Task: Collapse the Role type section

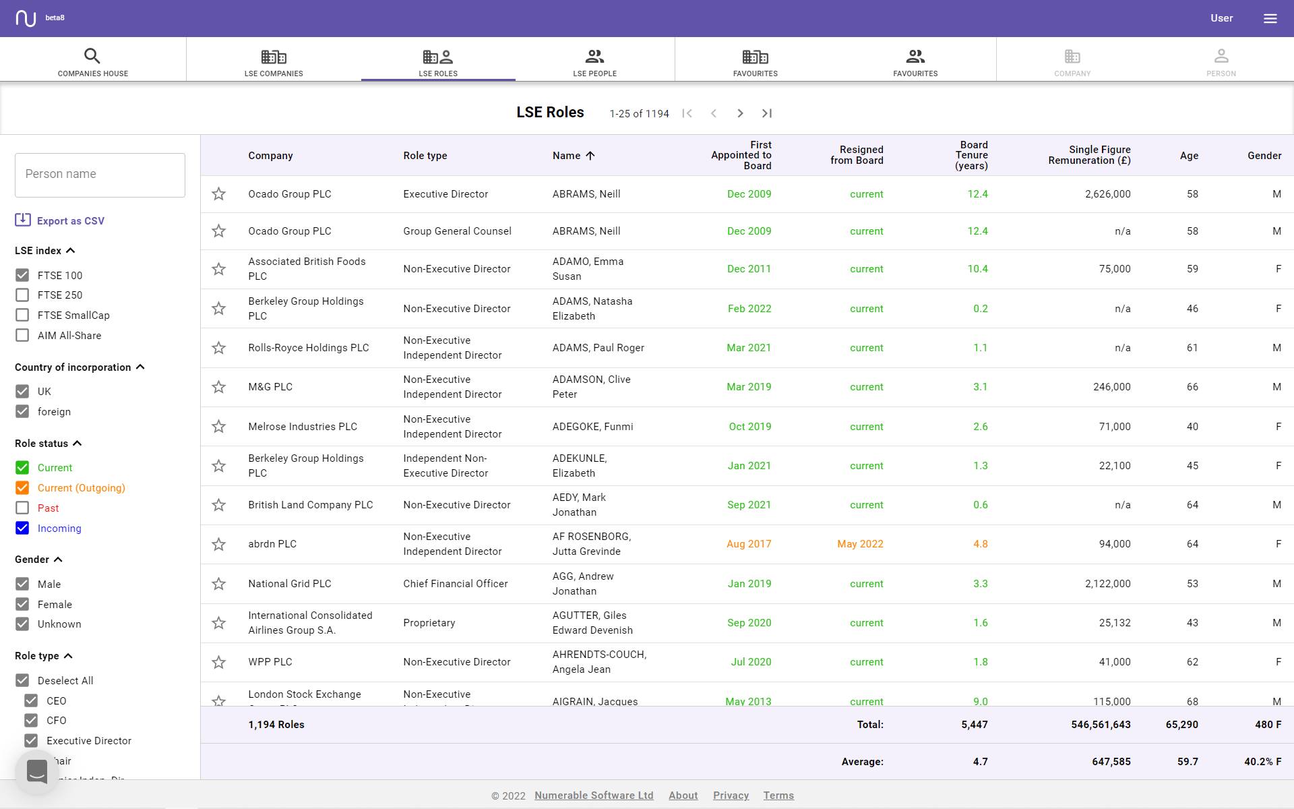Action: (68, 656)
